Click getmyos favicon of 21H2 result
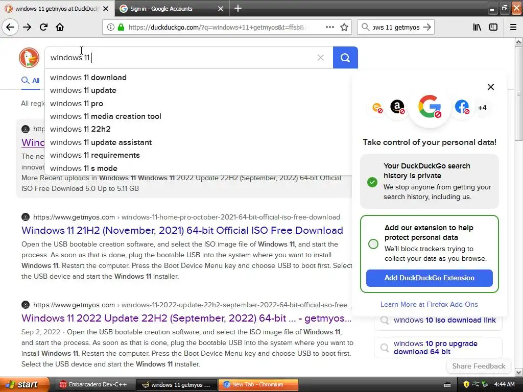This screenshot has width=523, height=392. 26,217
